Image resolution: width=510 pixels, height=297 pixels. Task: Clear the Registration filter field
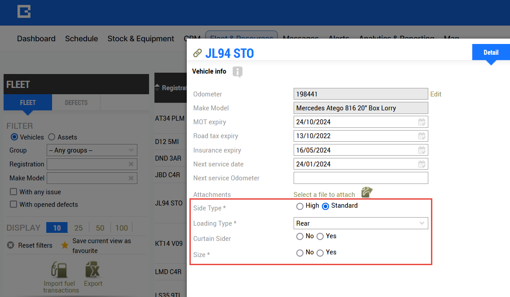coord(131,164)
